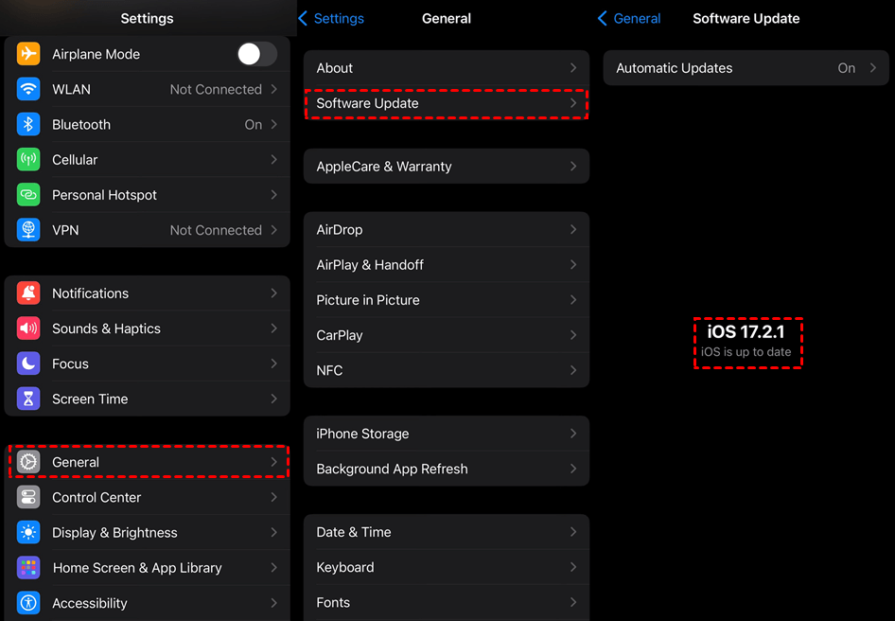Tap the General gear icon
895x621 pixels.
pos(28,462)
